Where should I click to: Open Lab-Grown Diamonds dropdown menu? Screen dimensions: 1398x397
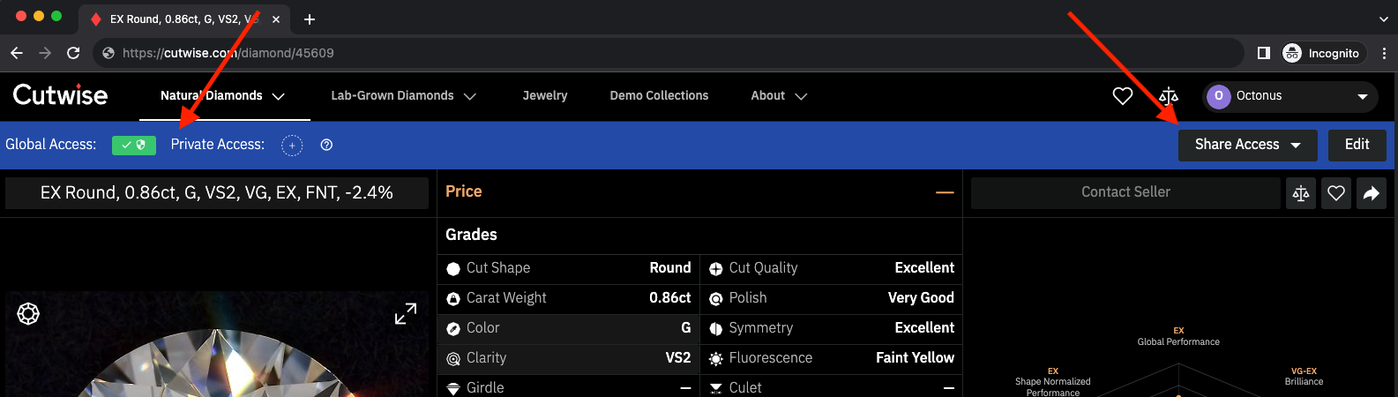pyautogui.click(x=403, y=95)
